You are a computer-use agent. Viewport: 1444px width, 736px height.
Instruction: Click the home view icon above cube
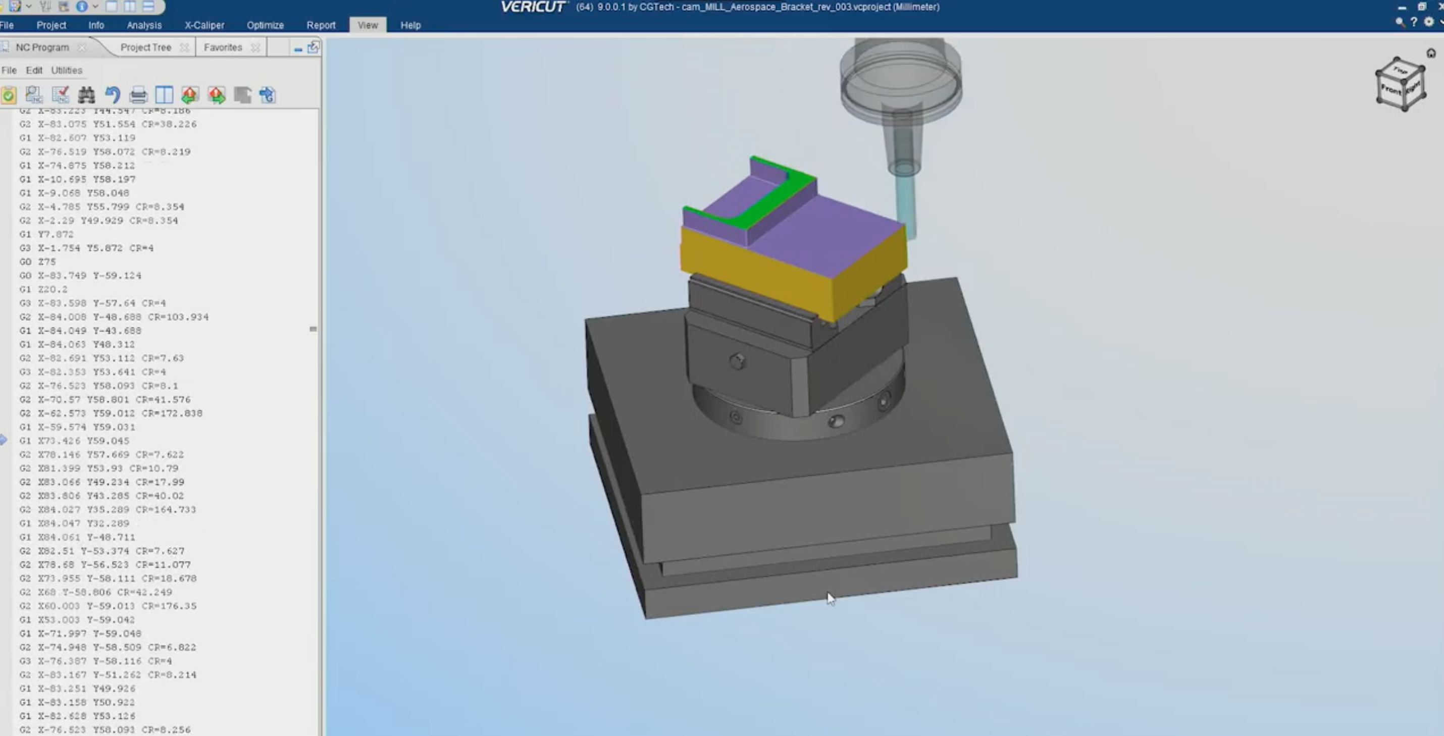pyautogui.click(x=1430, y=53)
